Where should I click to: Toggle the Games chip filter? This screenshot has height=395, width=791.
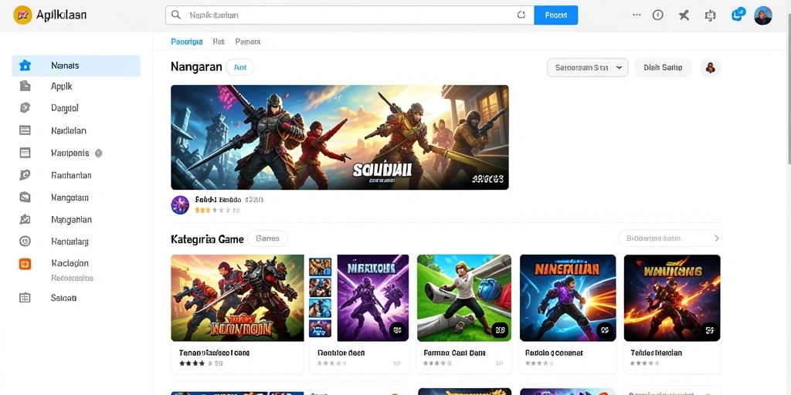[268, 238]
